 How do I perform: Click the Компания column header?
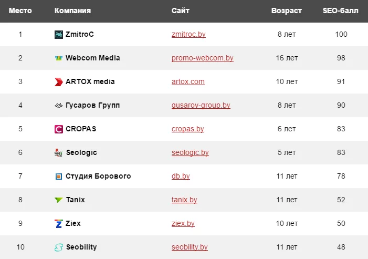pyautogui.click(x=72, y=11)
